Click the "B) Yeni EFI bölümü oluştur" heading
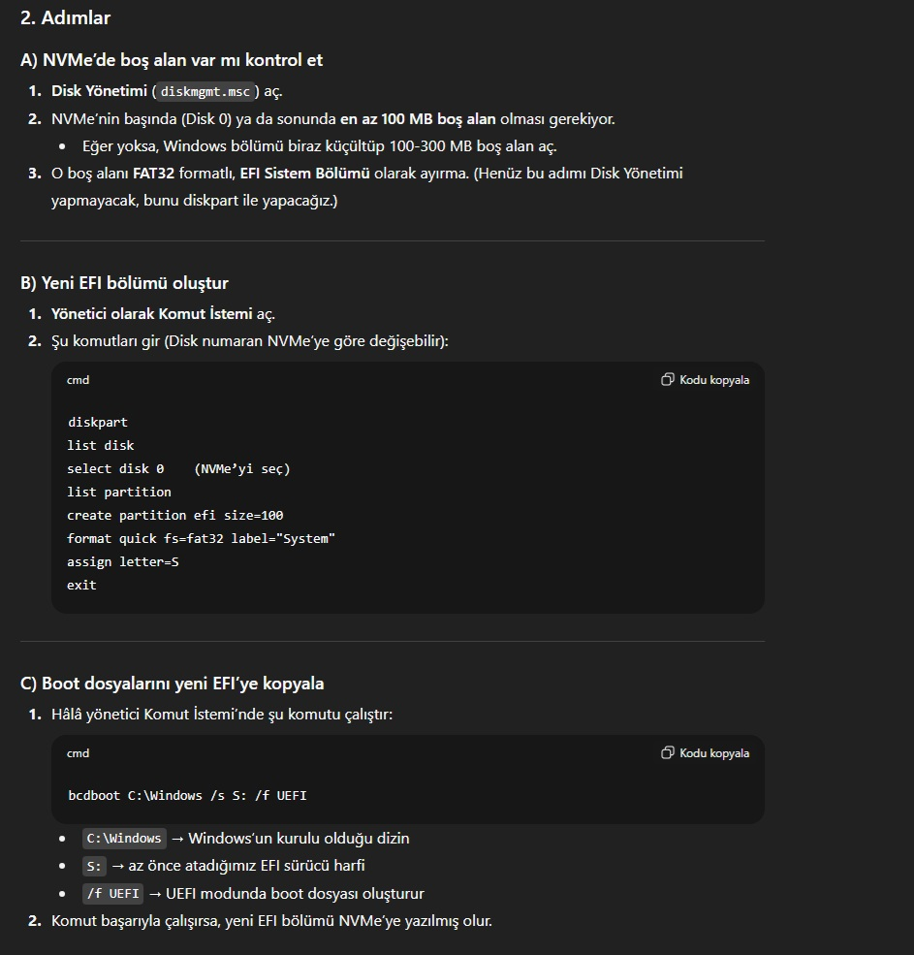This screenshot has width=914, height=955. (124, 283)
